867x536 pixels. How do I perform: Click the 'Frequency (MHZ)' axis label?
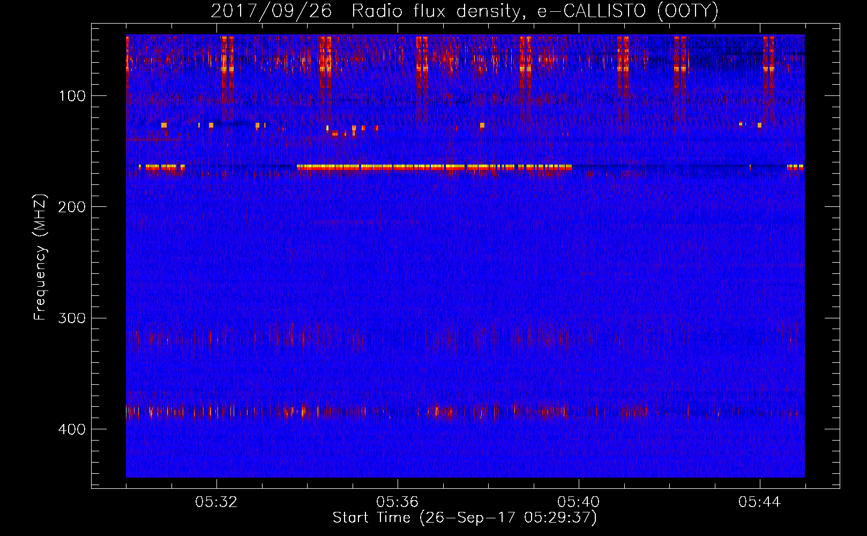[x=40, y=257]
